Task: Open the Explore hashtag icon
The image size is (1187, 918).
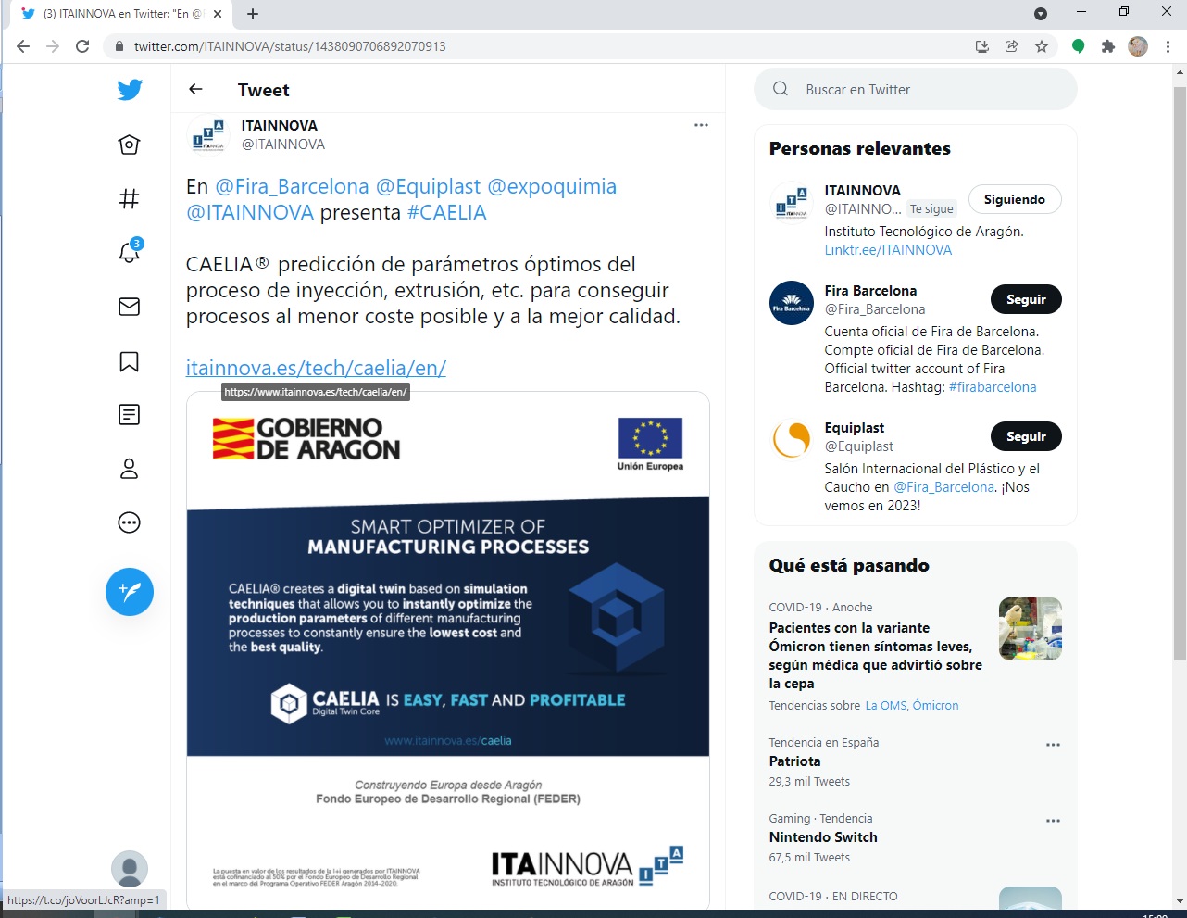Action: pyautogui.click(x=130, y=198)
